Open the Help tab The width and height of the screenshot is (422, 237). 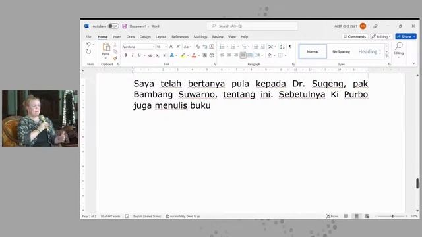click(x=244, y=37)
